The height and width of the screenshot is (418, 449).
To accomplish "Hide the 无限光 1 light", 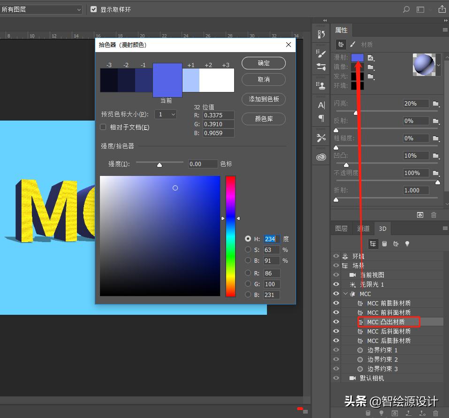I will click(336, 284).
